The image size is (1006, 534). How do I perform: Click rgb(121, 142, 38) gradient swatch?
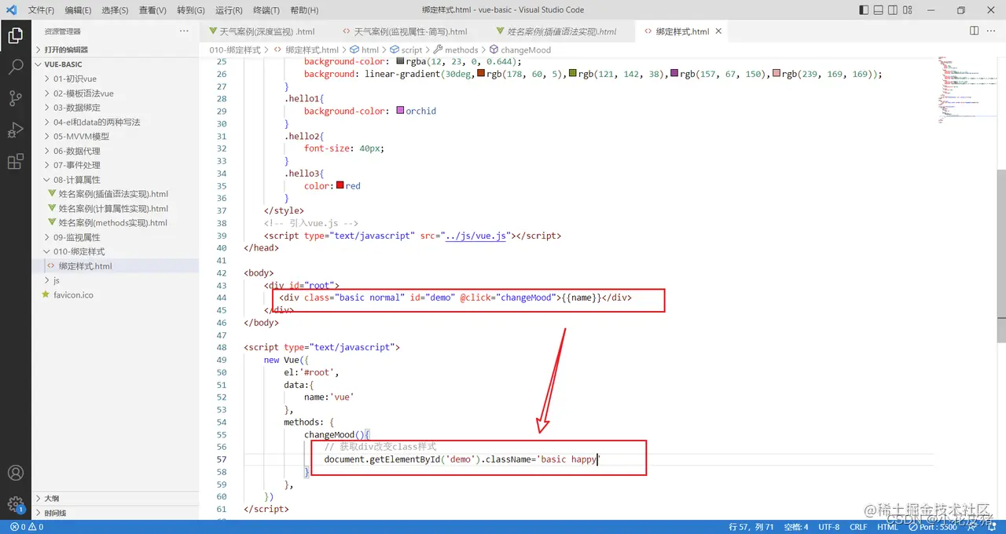click(573, 73)
